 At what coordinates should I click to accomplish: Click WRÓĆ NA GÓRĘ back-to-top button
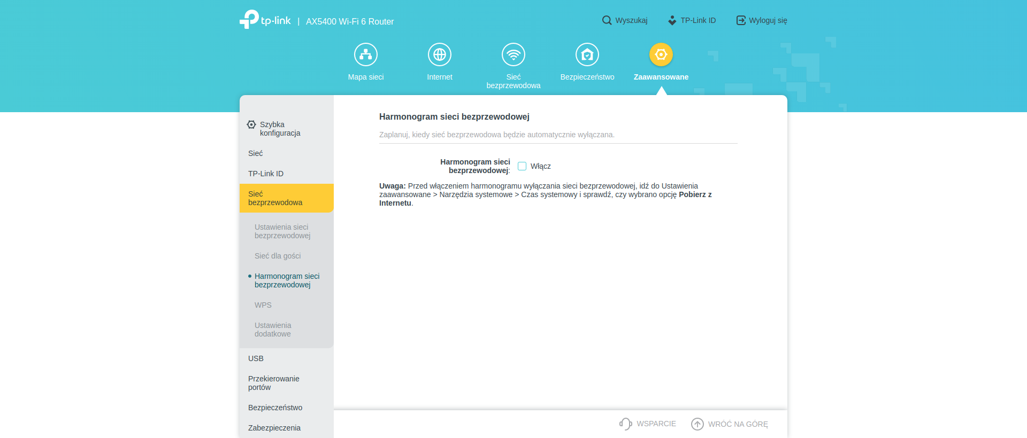click(x=730, y=424)
